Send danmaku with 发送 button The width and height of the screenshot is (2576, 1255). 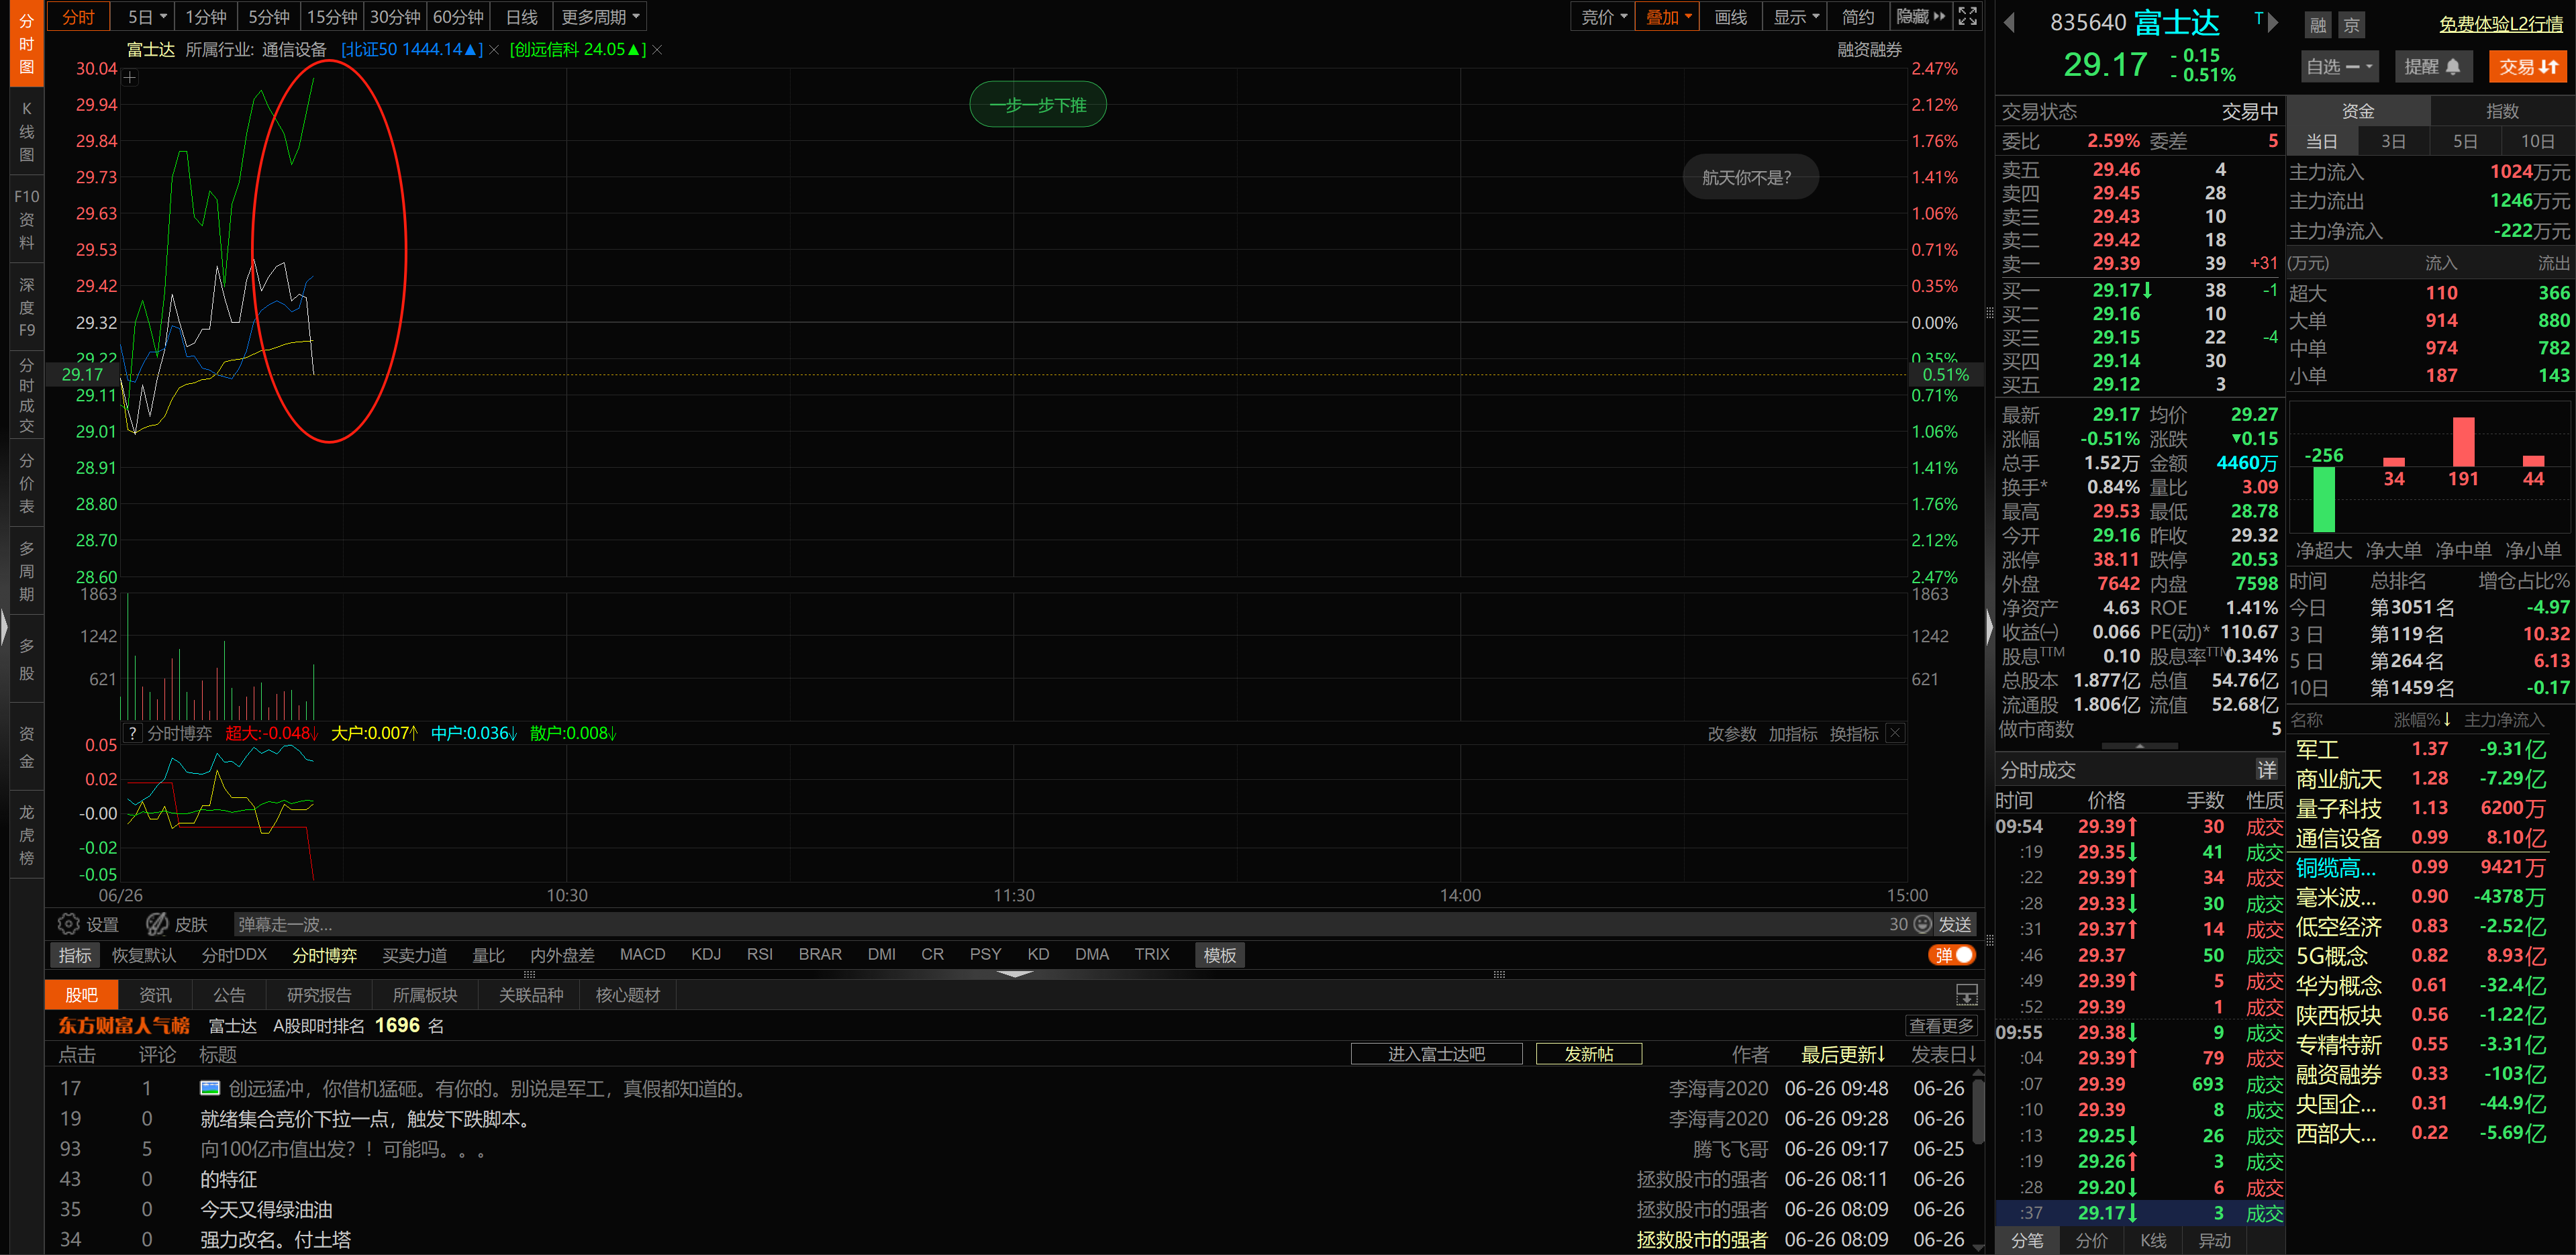pos(1954,924)
